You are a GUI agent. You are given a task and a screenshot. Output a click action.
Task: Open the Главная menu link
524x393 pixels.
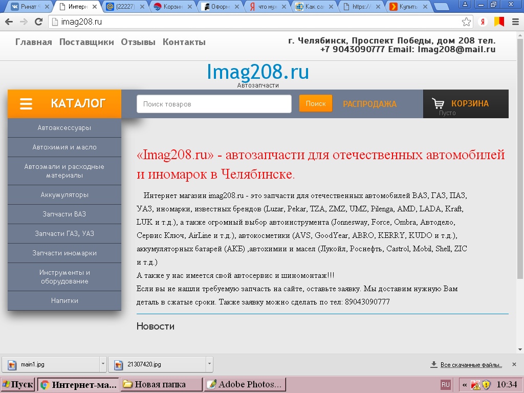coord(34,42)
